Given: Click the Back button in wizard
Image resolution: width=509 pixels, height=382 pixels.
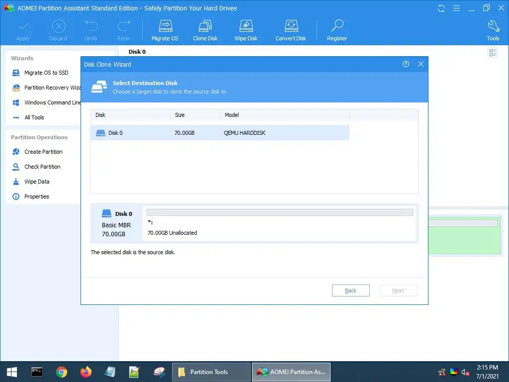Looking at the screenshot, I should pyautogui.click(x=350, y=290).
